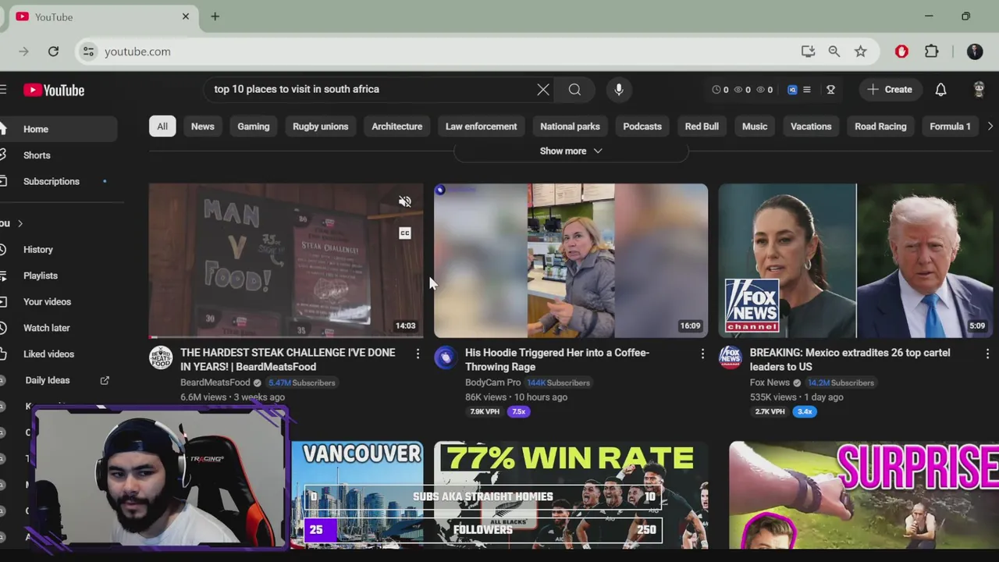Open the account avatar menu
Screen dimensions: 999x562
[979, 89]
